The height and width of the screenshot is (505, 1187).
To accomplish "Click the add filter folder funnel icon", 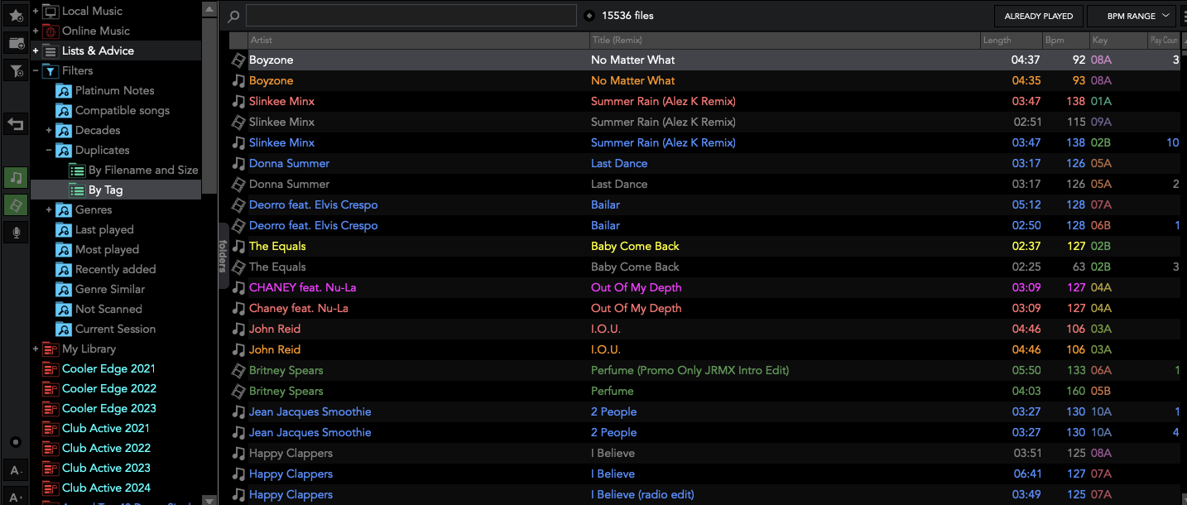I will [x=16, y=71].
